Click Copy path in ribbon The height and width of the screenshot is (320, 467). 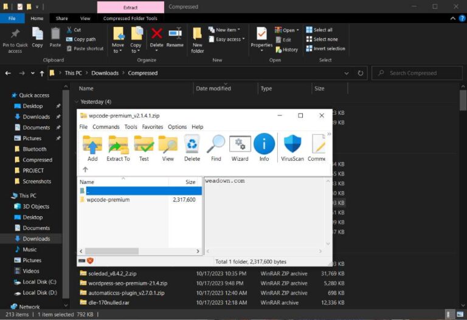[81, 39]
